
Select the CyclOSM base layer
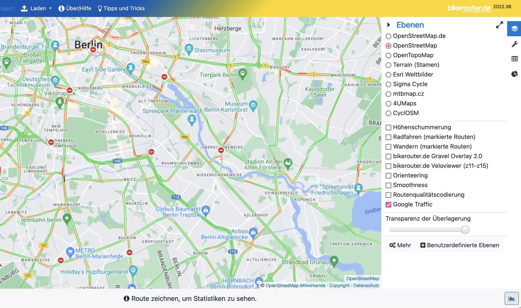(x=388, y=114)
